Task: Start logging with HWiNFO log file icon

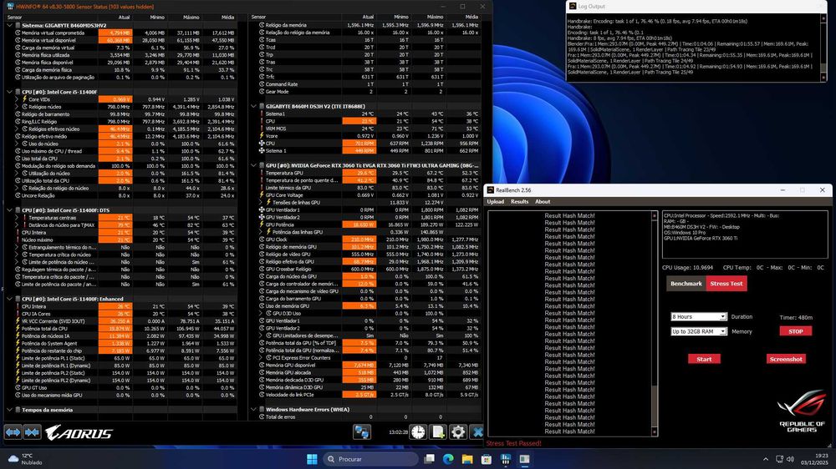Action: [438, 431]
